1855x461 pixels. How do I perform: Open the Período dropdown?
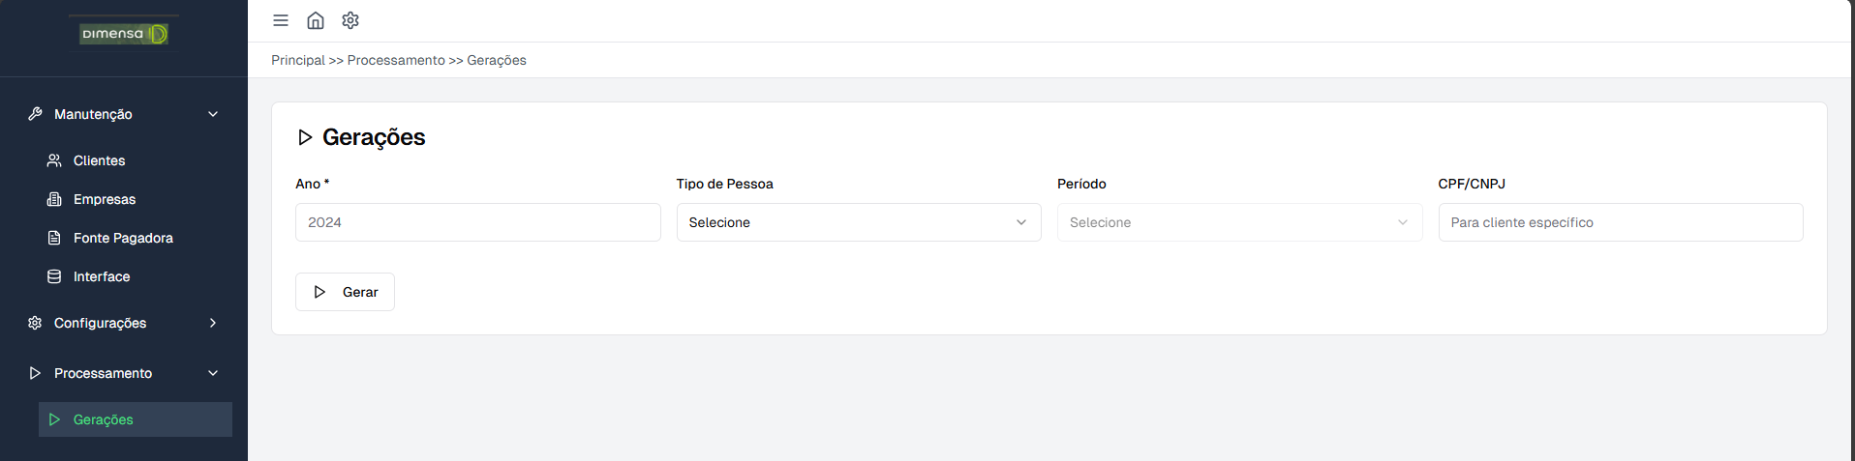pyautogui.click(x=1239, y=222)
